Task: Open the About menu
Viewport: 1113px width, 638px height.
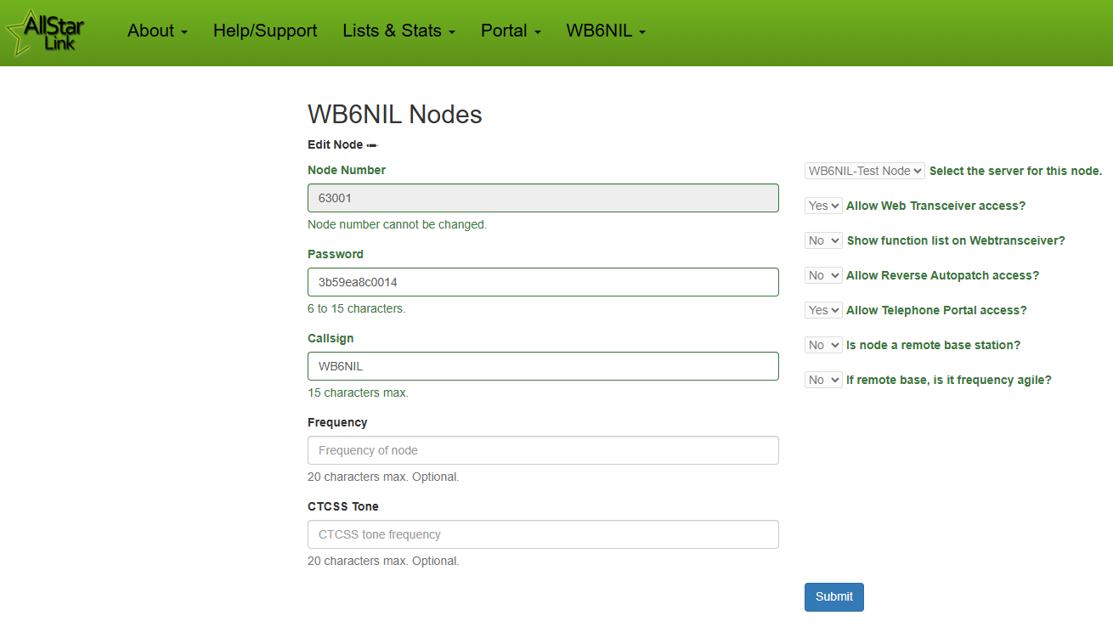Action: point(157,31)
